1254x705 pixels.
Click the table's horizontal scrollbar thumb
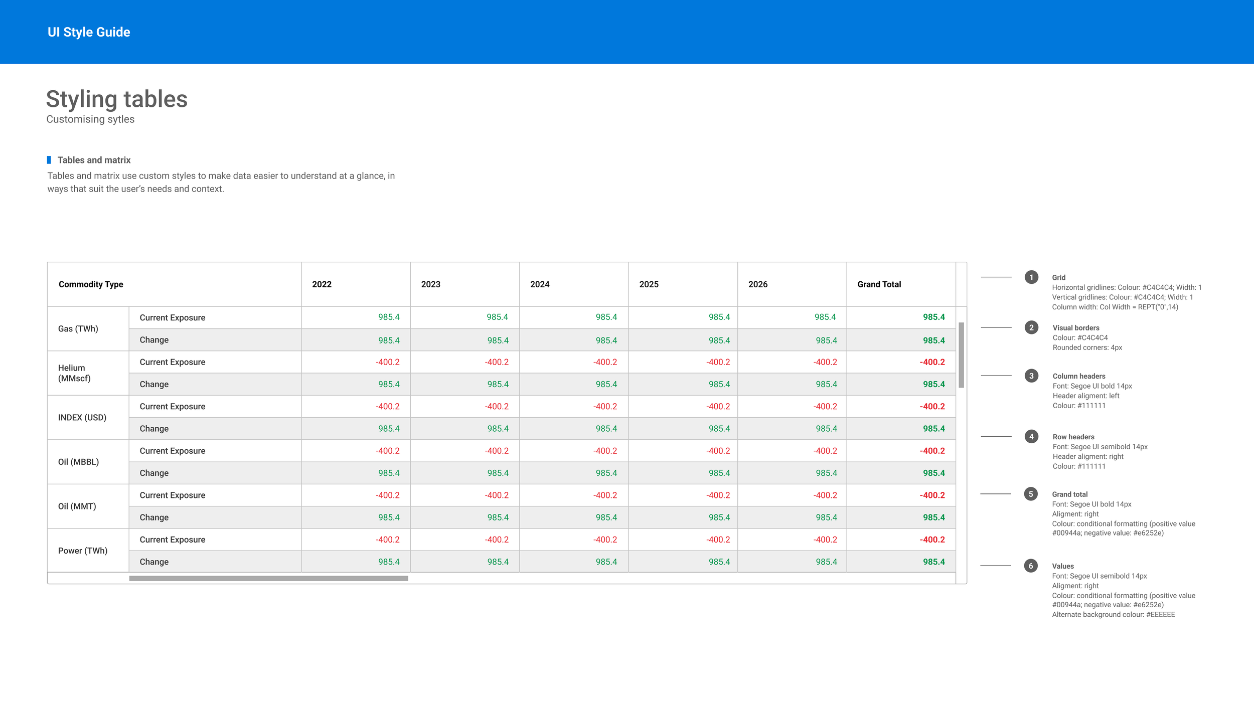(268, 578)
